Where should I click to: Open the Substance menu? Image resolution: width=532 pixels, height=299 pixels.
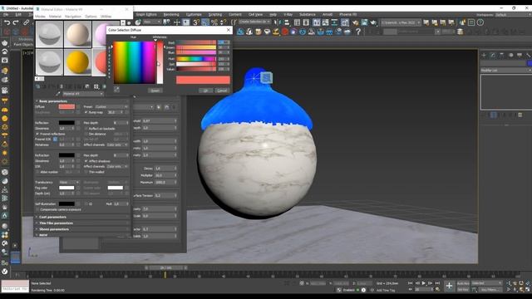[308, 15]
